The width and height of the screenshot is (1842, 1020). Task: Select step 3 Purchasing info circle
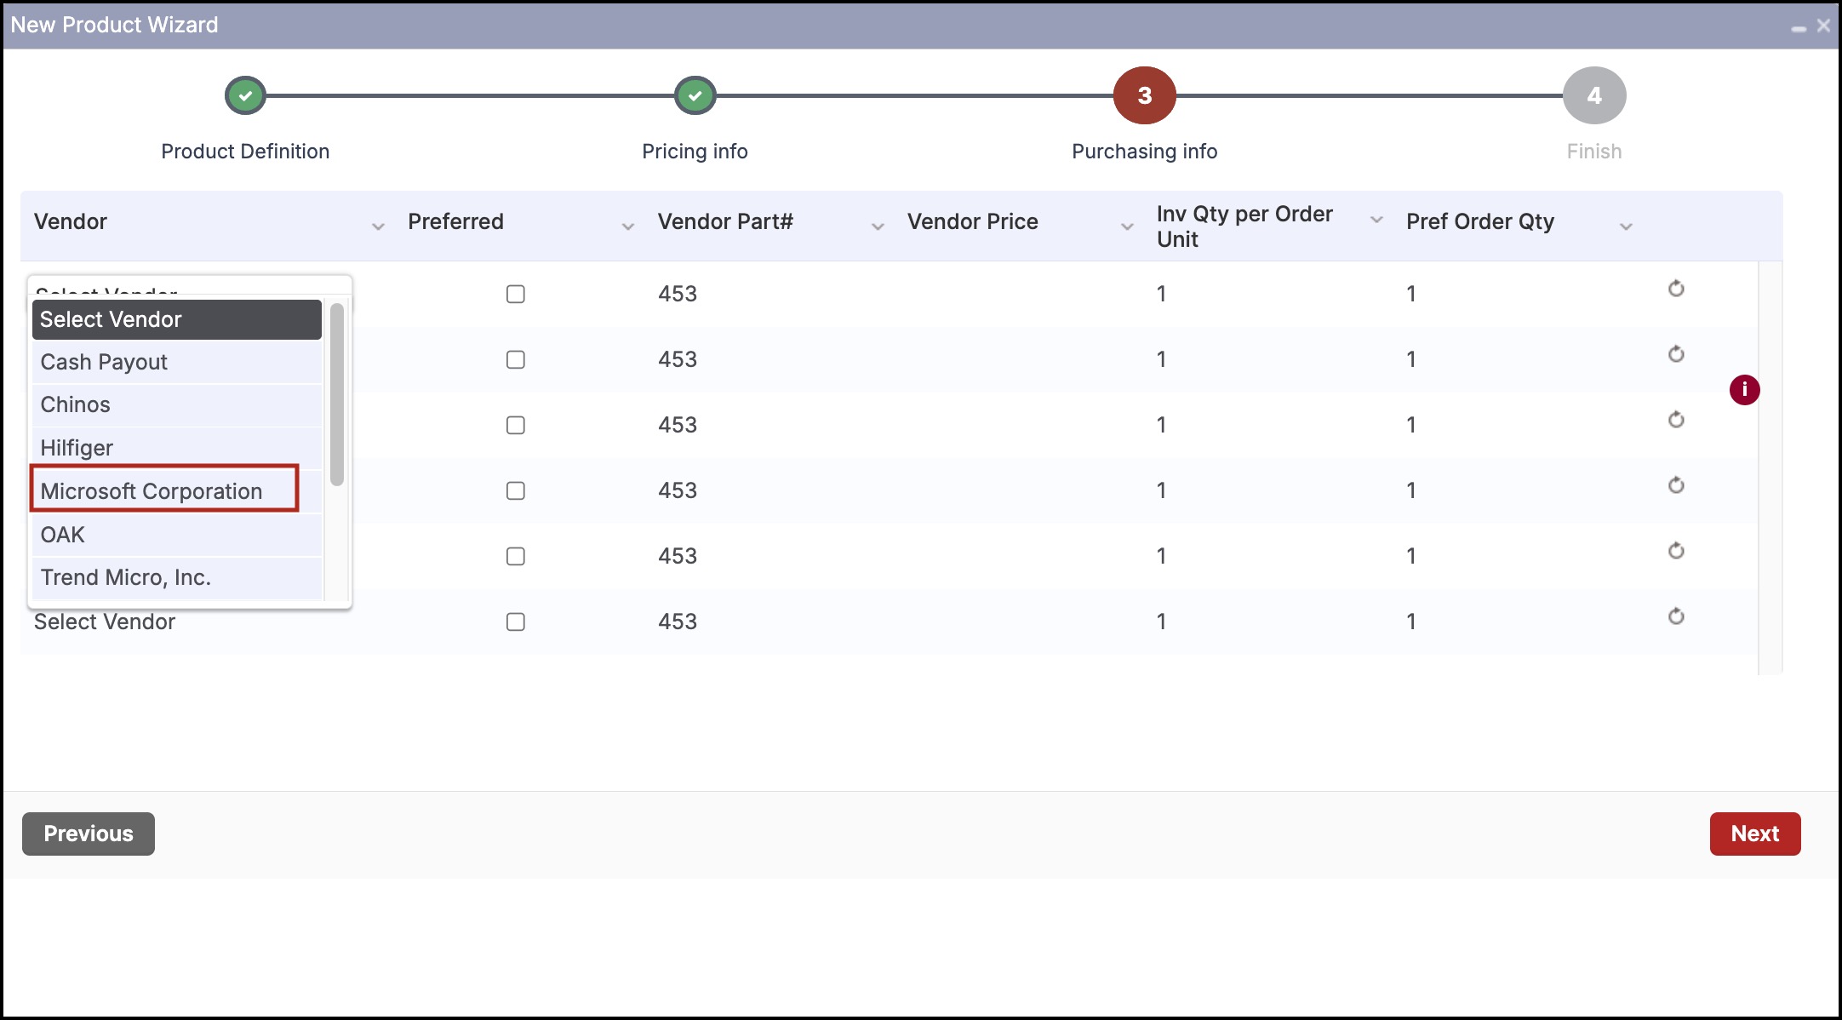(x=1144, y=95)
